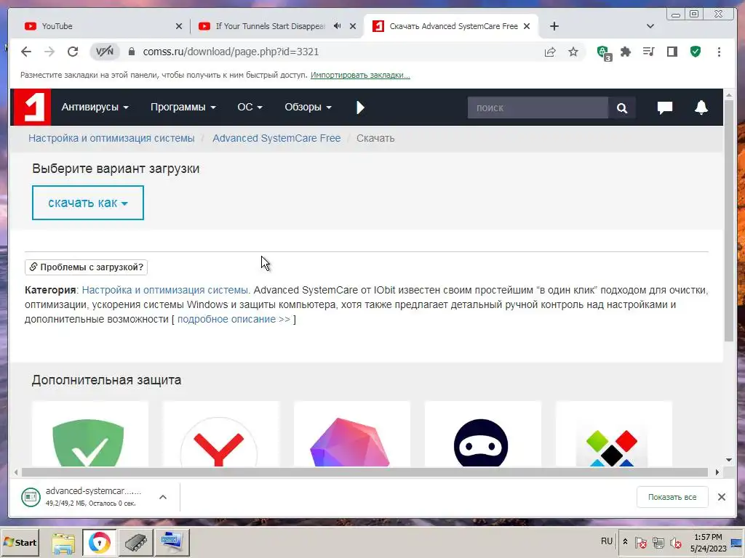
Task: Expand the ОС menu
Action: click(250, 108)
